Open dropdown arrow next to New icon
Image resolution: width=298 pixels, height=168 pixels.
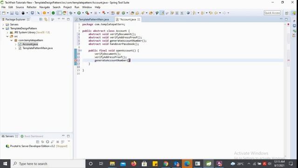coord(8,13)
